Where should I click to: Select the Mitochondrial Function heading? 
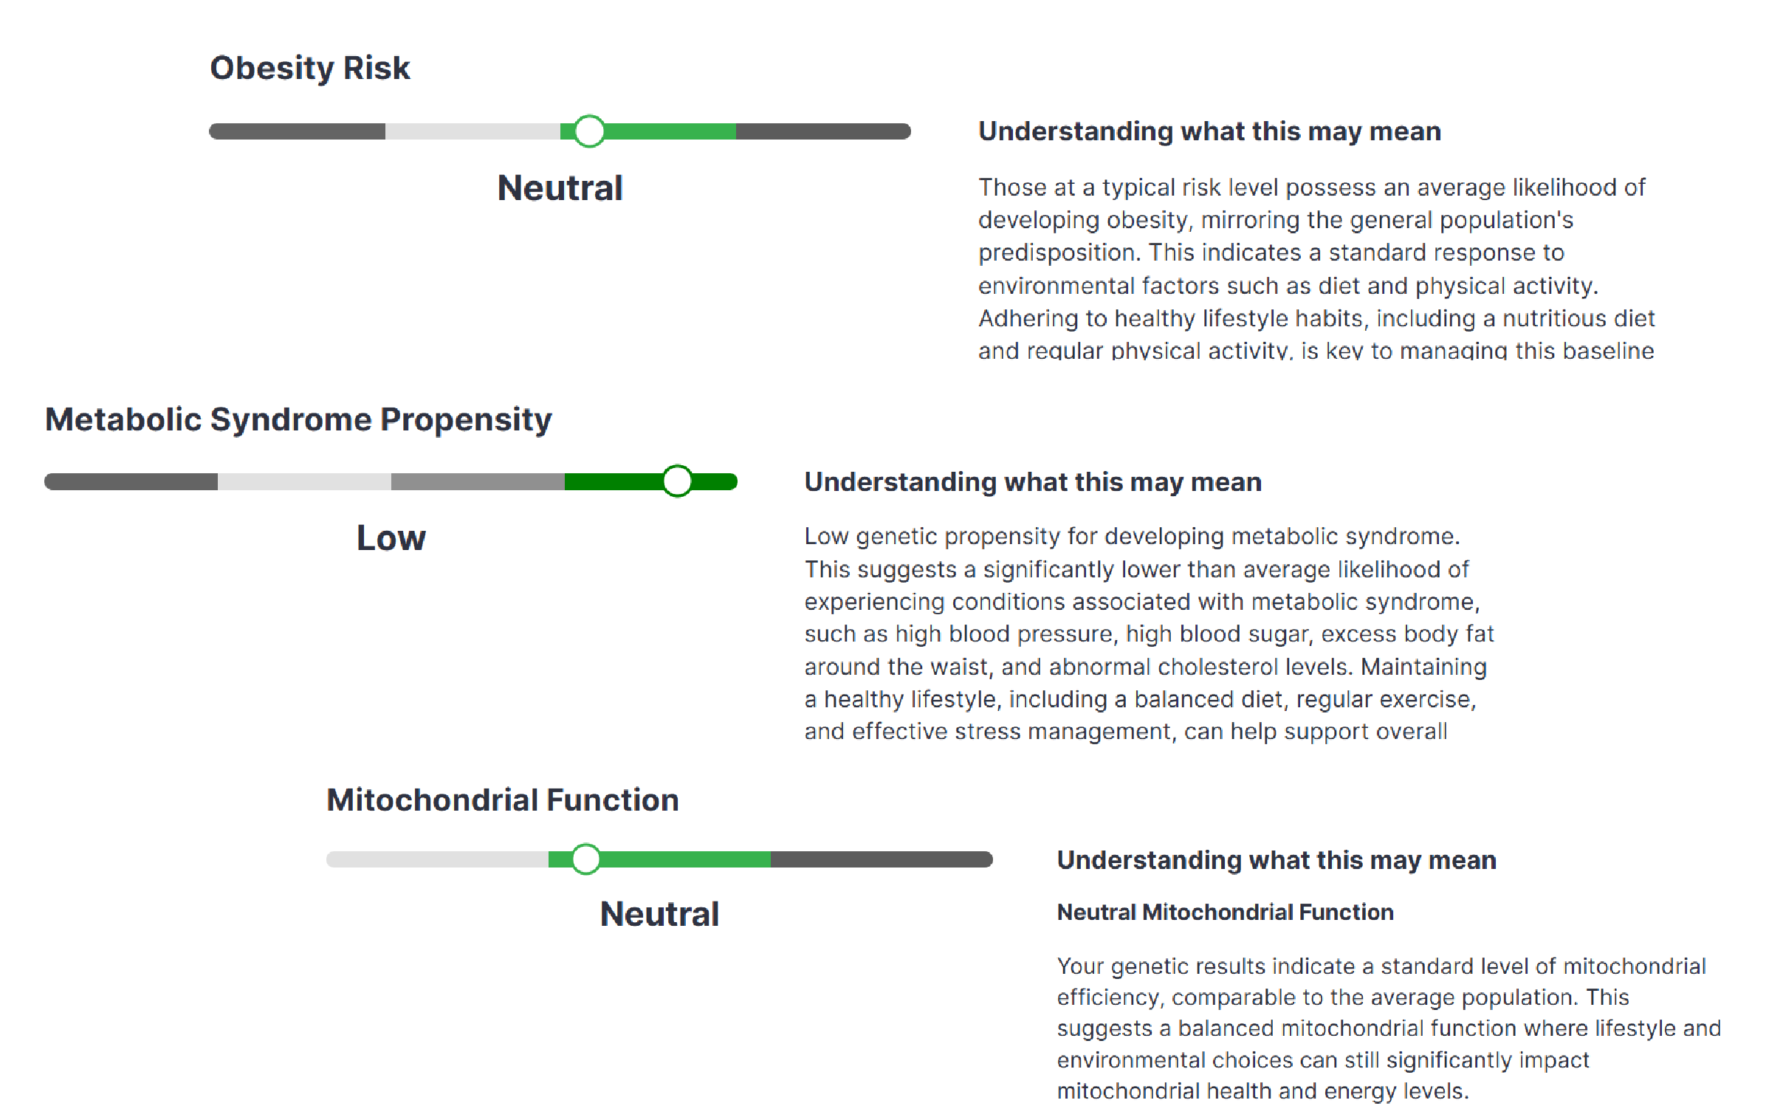(x=502, y=800)
